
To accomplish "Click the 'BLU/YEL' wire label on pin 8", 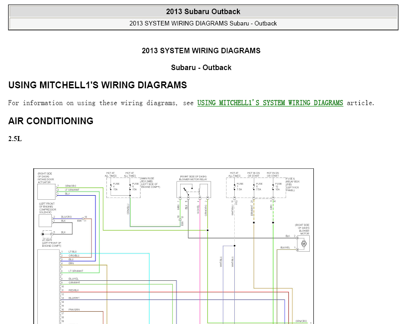I will tap(74, 279).
